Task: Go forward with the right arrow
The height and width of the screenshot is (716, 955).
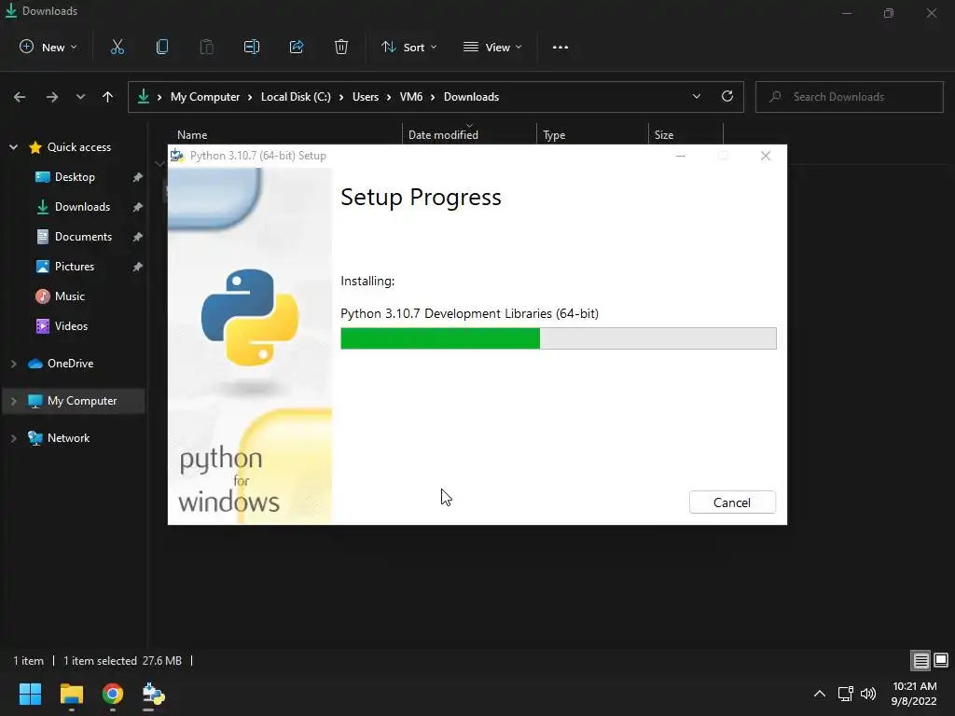Action: click(52, 97)
